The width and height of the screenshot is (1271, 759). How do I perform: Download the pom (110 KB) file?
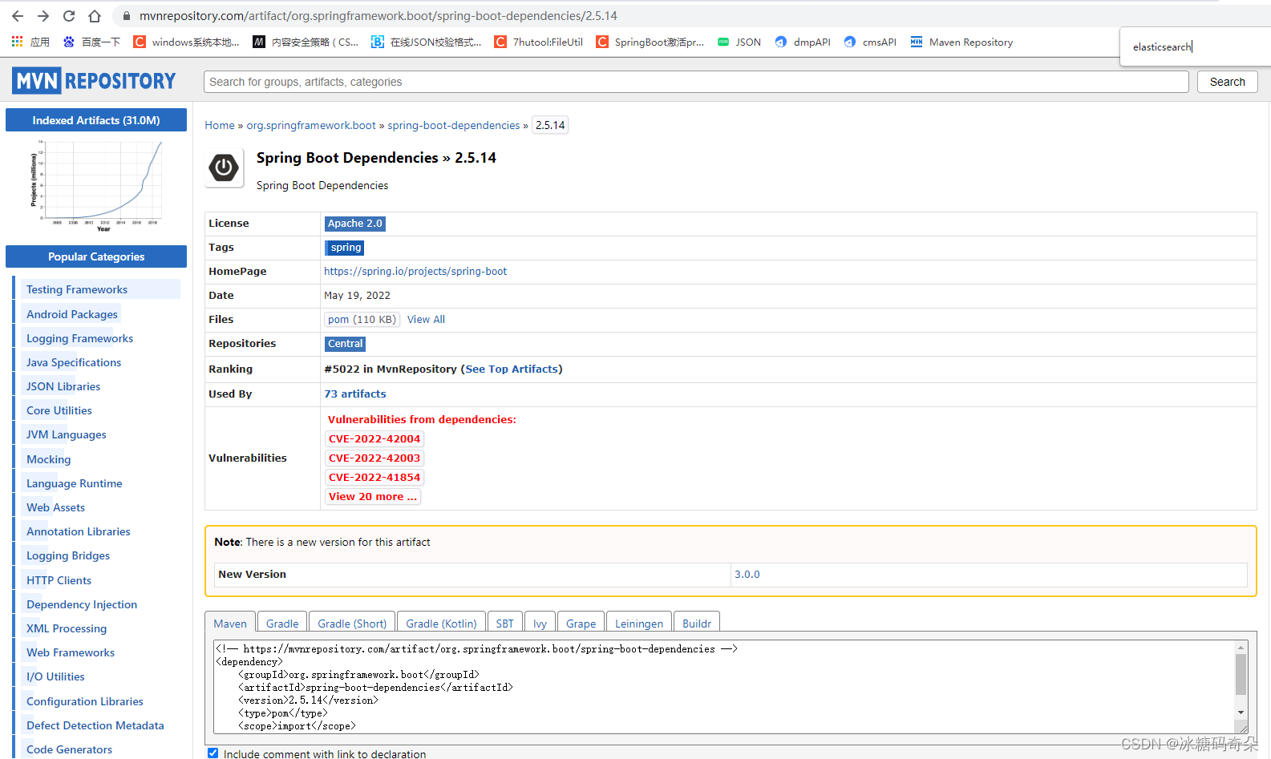(x=362, y=319)
